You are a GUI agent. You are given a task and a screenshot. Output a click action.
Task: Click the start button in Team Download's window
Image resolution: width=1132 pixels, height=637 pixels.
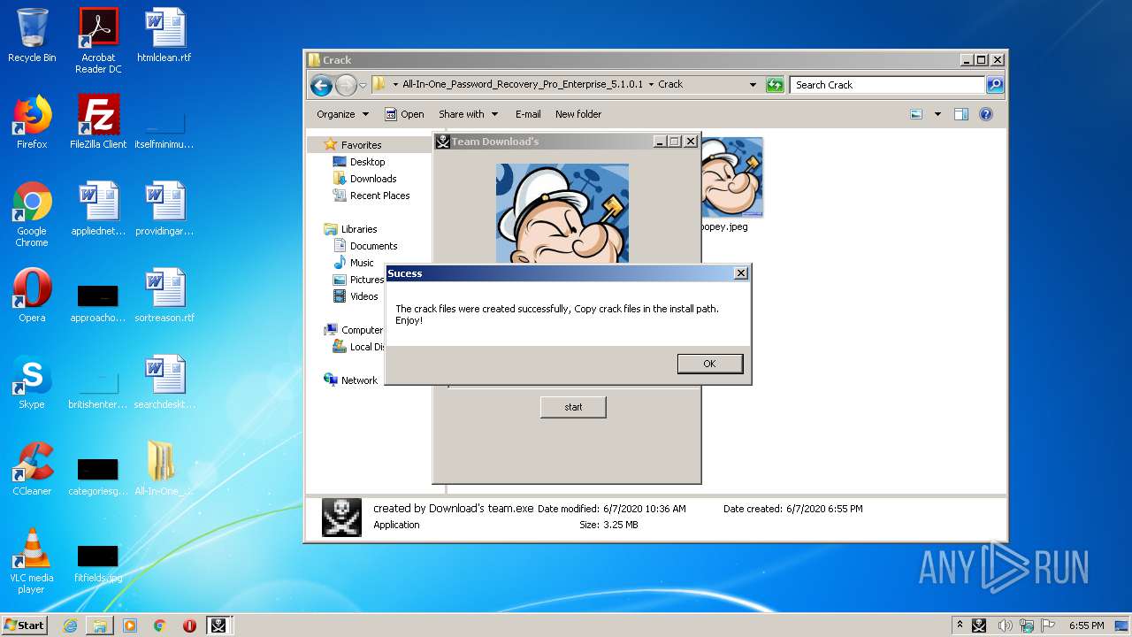pos(573,407)
